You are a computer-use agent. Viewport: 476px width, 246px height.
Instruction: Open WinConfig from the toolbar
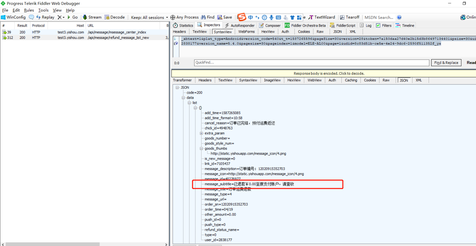point(13,17)
